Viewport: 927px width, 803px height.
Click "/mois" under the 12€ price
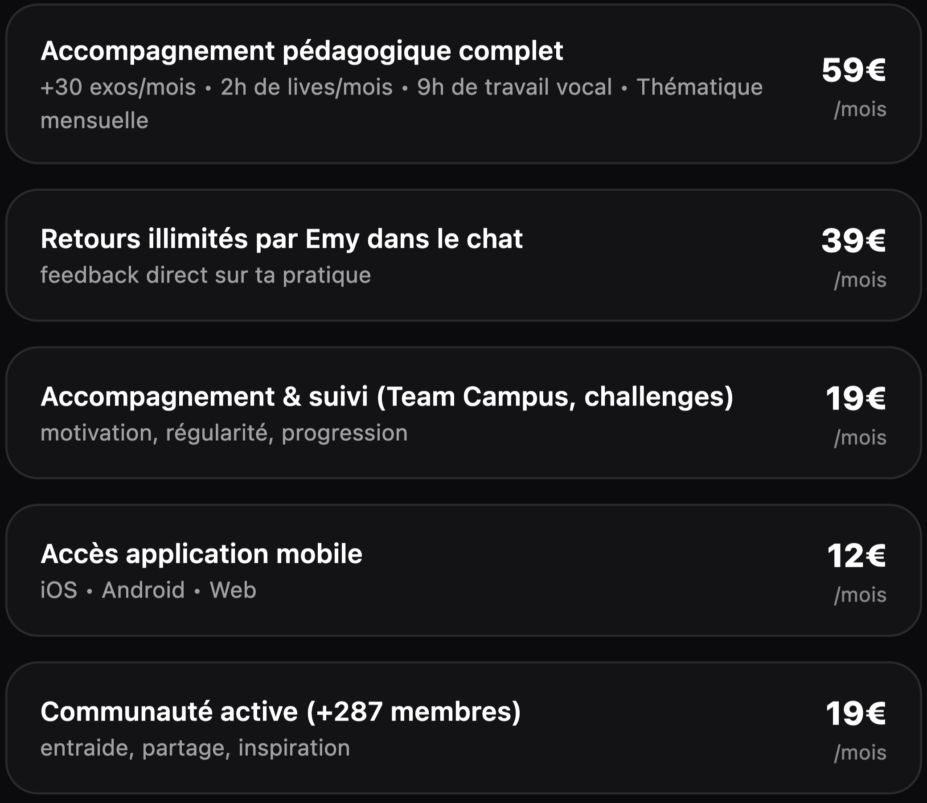point(860,594)
